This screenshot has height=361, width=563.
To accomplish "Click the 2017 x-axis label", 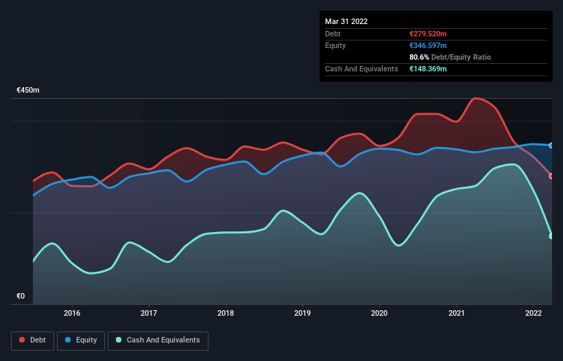I will click(x=149, y=313).
